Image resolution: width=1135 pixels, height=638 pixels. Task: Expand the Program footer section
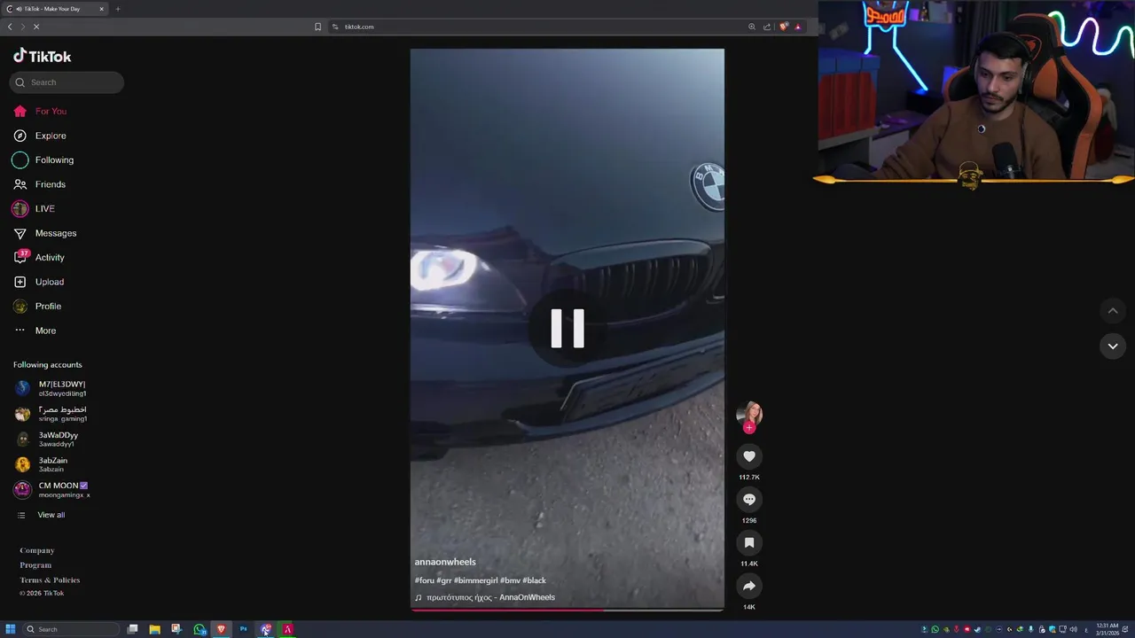(x=35, y=565)
